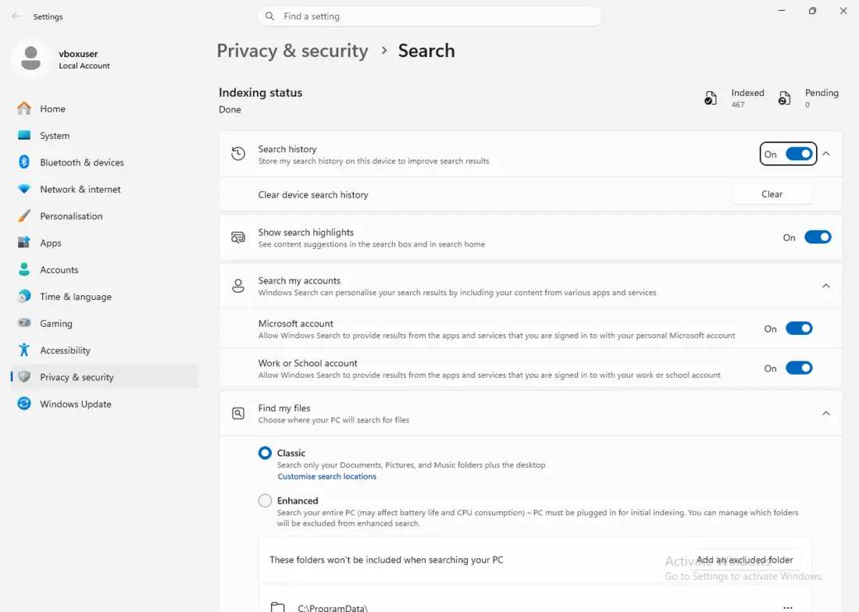Click the search magnifier icon
Screen dimensions: 859x612
[x=269, y=16]
